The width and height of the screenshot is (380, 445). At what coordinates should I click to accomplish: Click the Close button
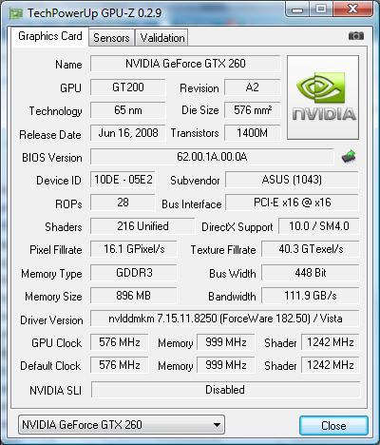point(333,425)
